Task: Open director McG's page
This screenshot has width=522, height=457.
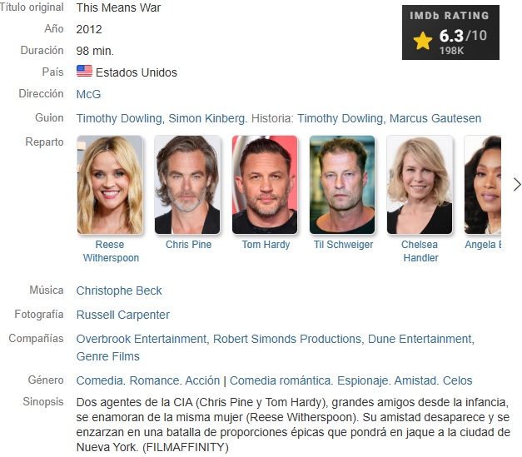Action: coord(88,94)
